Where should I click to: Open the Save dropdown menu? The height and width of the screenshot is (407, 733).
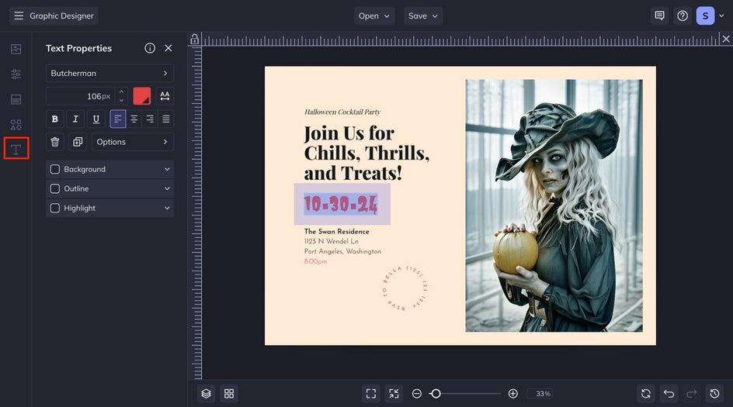[x=423, y=16]
